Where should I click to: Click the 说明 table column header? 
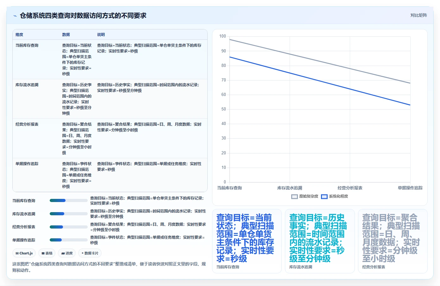pyautogui.click(x=101, y=35)
